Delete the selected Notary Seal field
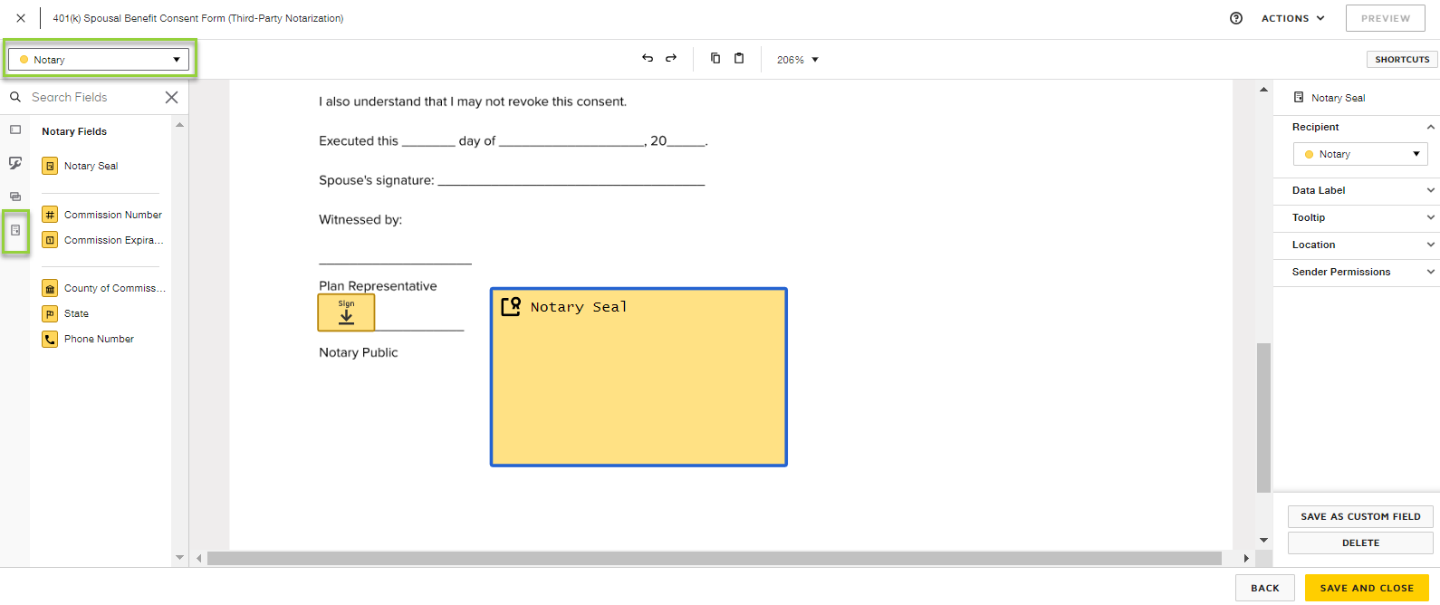This screenshot has height=605, width=1440. tap(1360, 543)
